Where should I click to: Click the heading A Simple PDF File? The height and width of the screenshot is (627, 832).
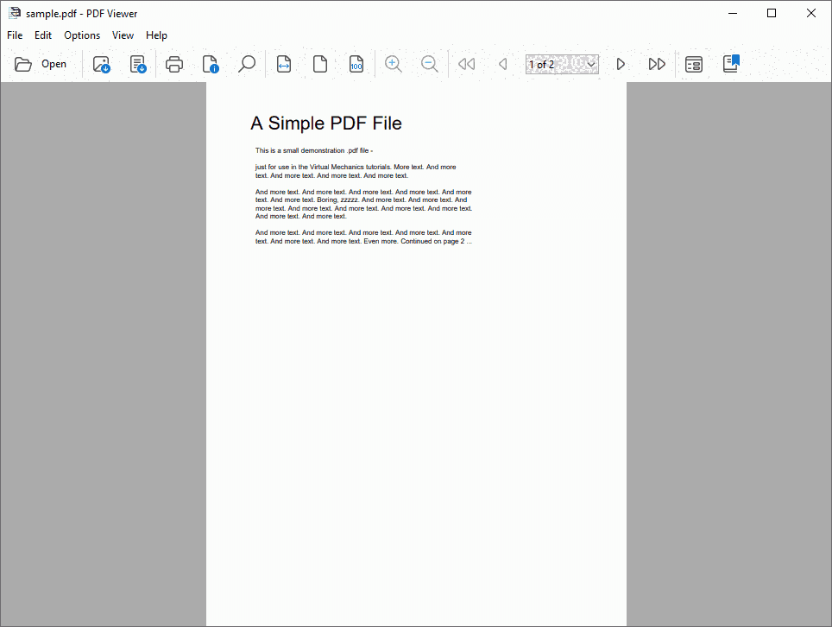[x=325, y=123]
